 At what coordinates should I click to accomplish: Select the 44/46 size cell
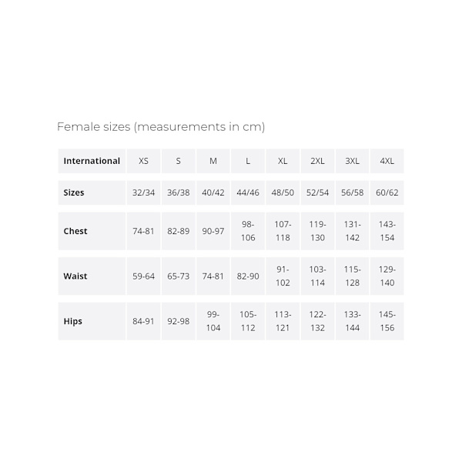(x=248, y=192)
